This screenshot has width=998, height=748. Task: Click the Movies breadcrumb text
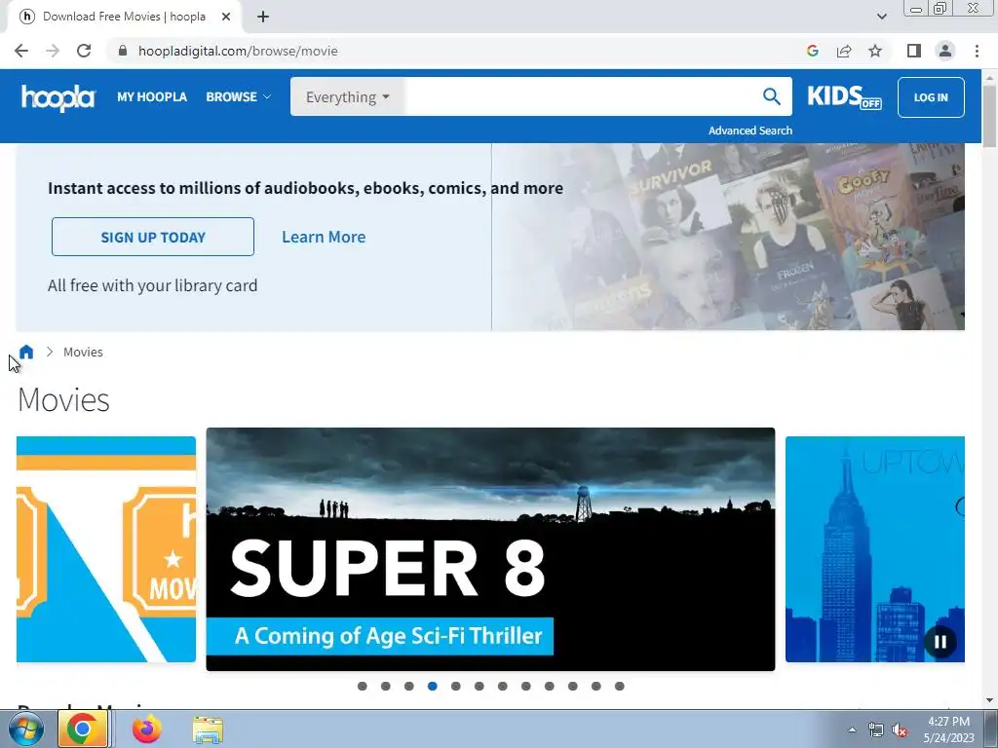click(83, 352)
